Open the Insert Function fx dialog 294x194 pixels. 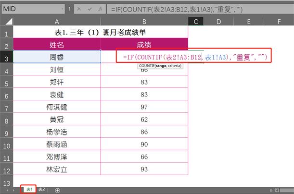100,10
